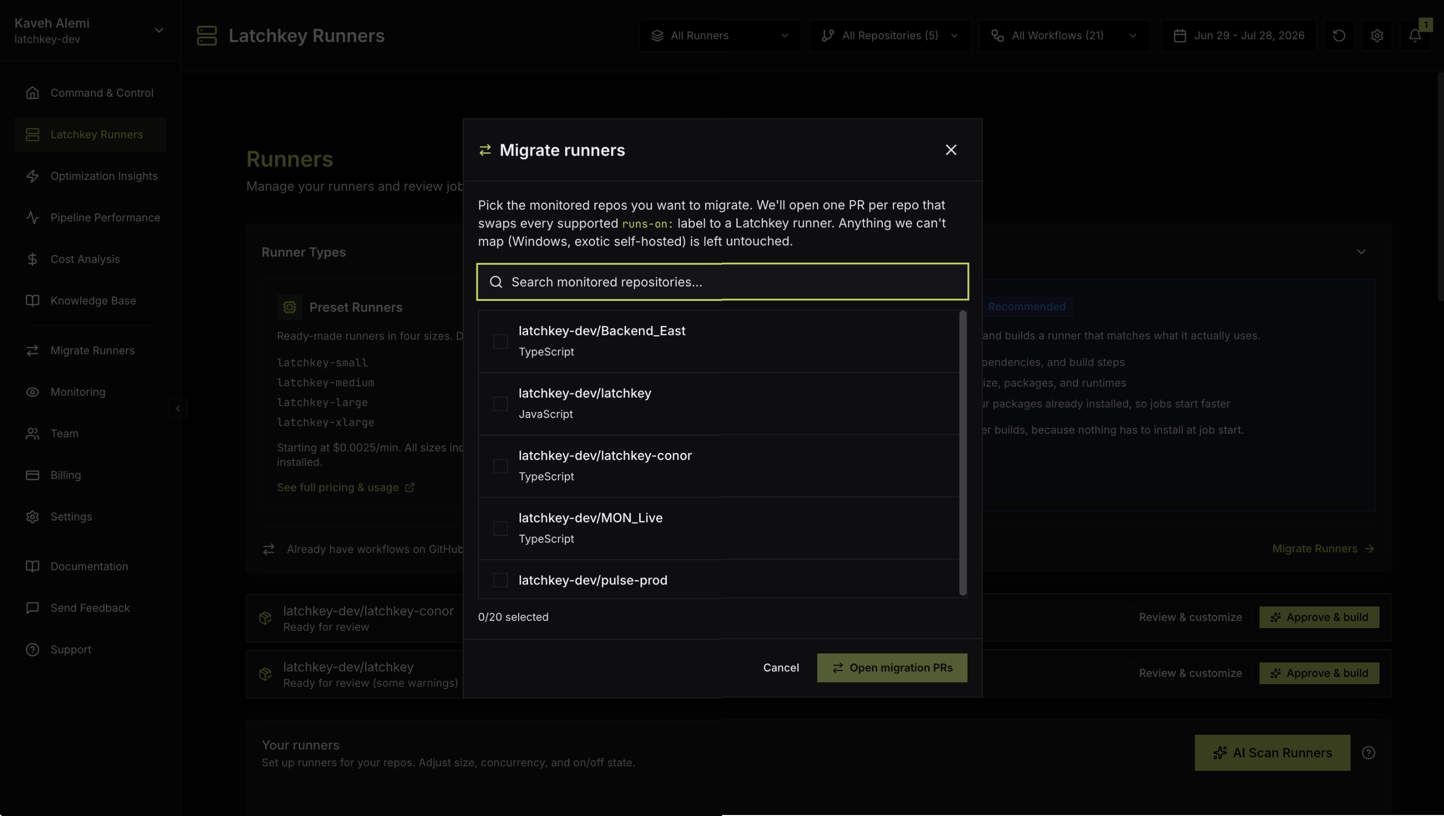Click the Latchkey Runners header server icon
This screenshot has height=816, width=1444.
pos(207,35)
